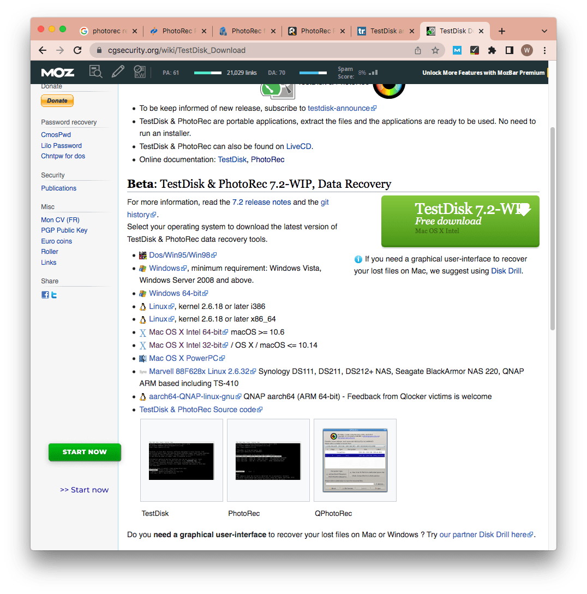The height and width of the screenshot is (594, 587).
Task: Download the Windows 64-bit version
Action: pyautogui.click(x=178, y=294)
